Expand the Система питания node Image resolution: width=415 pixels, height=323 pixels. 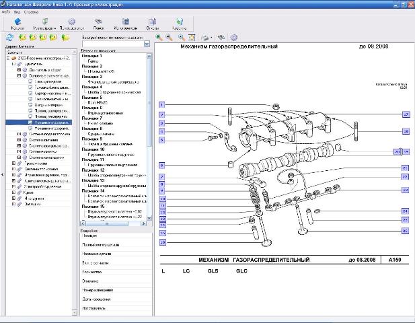(x=19, y=140)
